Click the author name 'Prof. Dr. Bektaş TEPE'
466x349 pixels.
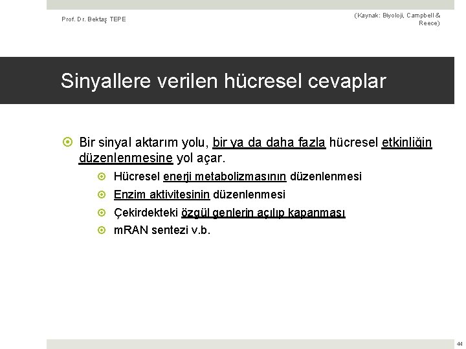coord(94,19)
